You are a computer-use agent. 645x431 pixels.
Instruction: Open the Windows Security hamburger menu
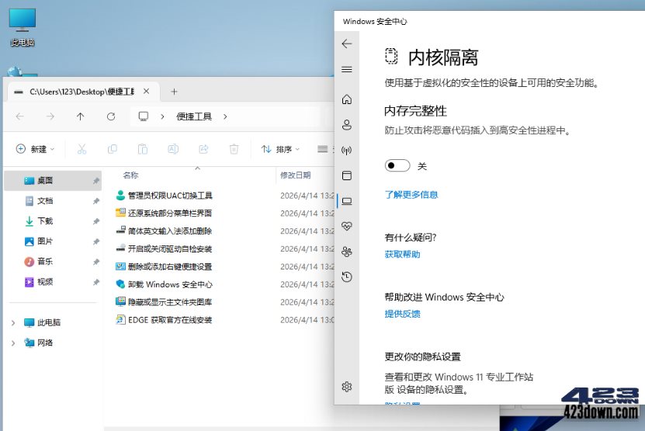click(347, 69)
